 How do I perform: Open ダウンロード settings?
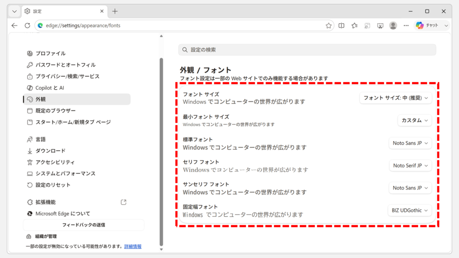point(77,150)
